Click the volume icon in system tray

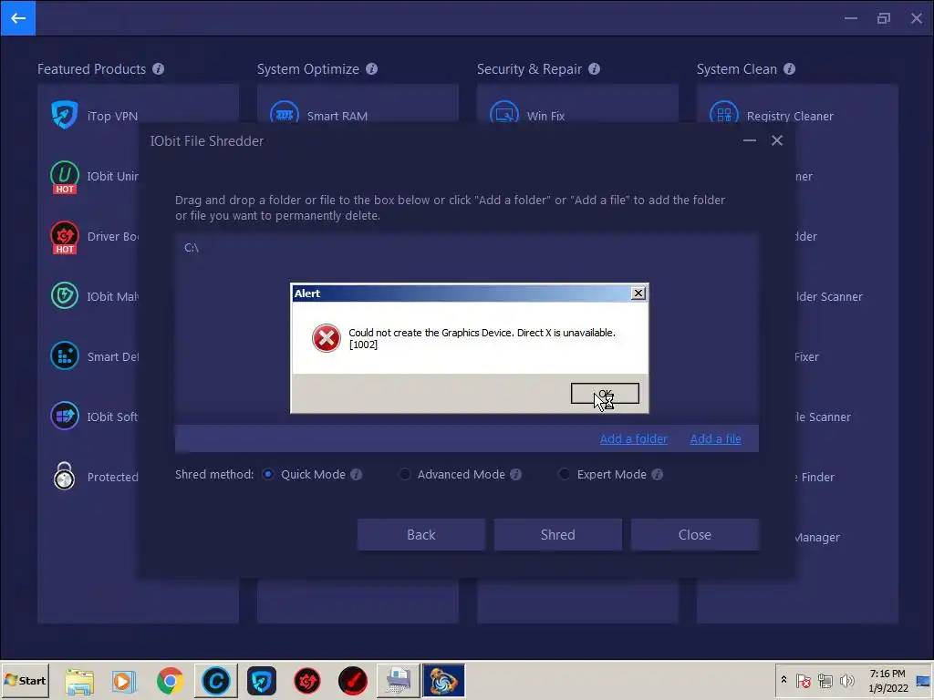tap(846, 680)
